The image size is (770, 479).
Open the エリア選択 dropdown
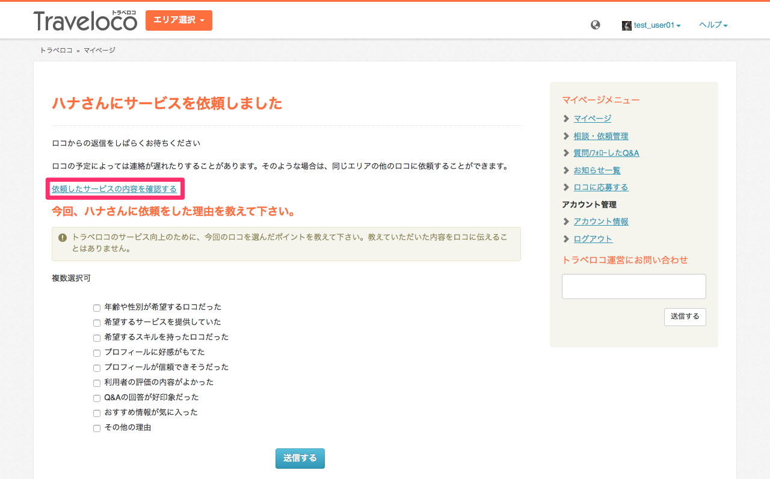[x=179, y=20]
